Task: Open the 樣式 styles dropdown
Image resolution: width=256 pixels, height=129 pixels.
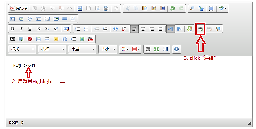Action: point(23,49)
